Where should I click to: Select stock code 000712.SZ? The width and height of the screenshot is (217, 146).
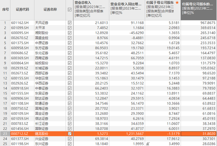[20, 134]
